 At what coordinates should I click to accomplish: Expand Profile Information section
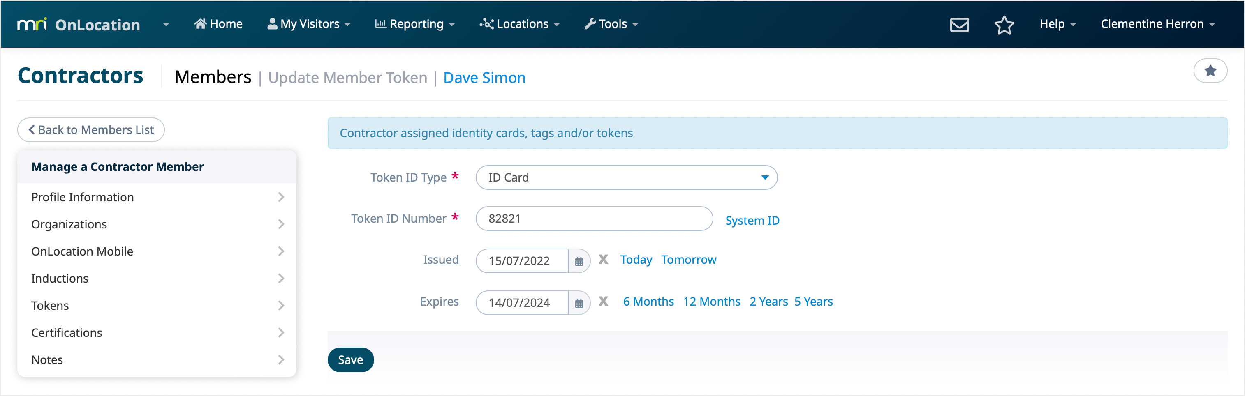pos(157,197)
